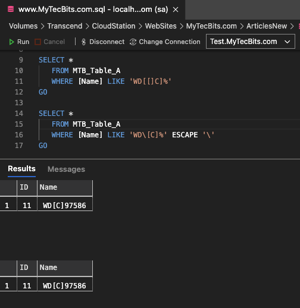Expand chevron after Transcend breadcrumb
The width and height of the screenshot is (300, 308).
point(87,26)
